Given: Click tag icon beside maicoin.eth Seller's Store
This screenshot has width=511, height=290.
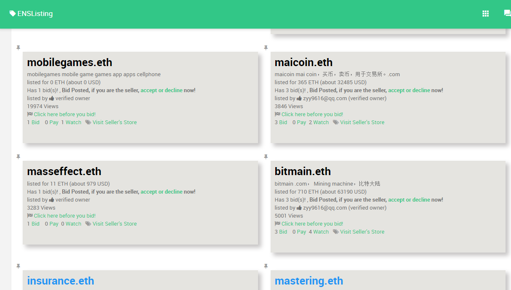Looking at the screenshot, I should pyautogui.click(x=336, y=122).
